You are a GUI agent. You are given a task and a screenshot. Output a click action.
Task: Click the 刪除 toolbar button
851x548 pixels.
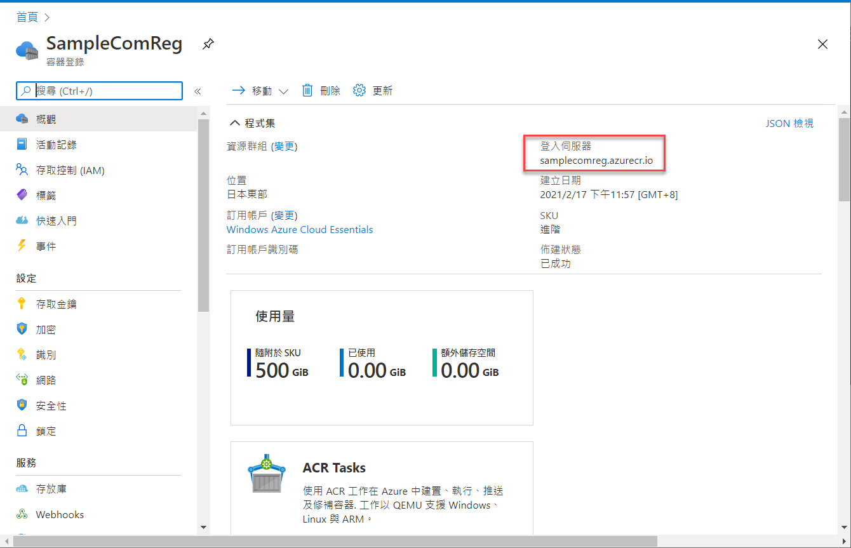[x=321, y=91]
